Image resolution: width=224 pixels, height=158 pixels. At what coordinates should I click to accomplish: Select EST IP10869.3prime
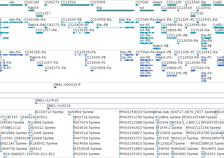coord(168,117)
